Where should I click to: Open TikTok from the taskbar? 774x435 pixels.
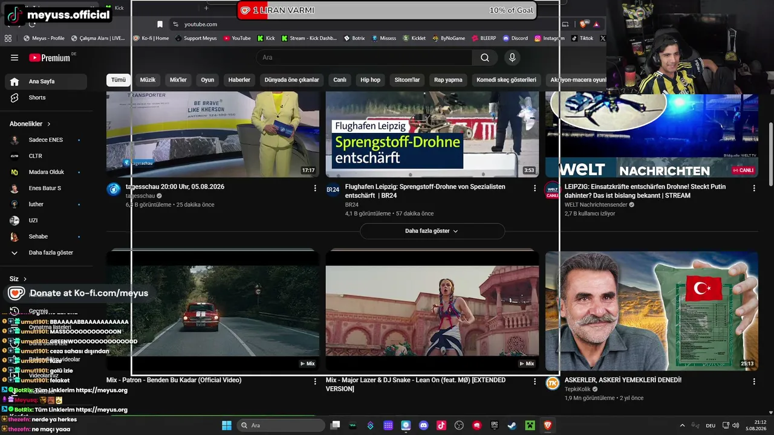(441, 425)
